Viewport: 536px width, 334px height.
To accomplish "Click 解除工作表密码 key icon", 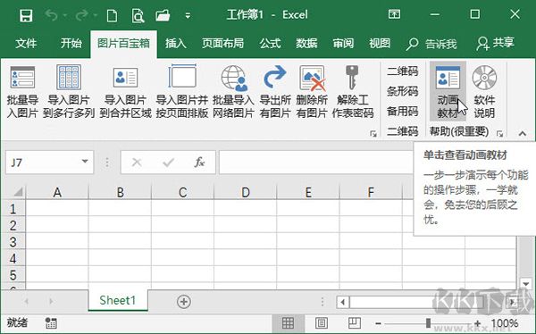I will click(353, 78).
